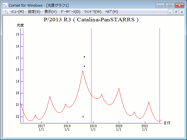Click the 日付 date axis label
The height and width of the screenshot is (140, 187).
click(x=167, y=123)
